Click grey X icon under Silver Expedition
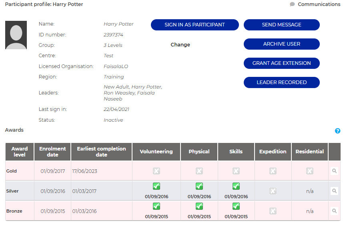The height and width of the screenshot is (225, 347). 273,191
